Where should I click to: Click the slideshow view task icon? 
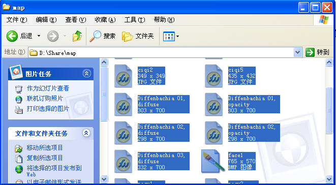[19, 89]
